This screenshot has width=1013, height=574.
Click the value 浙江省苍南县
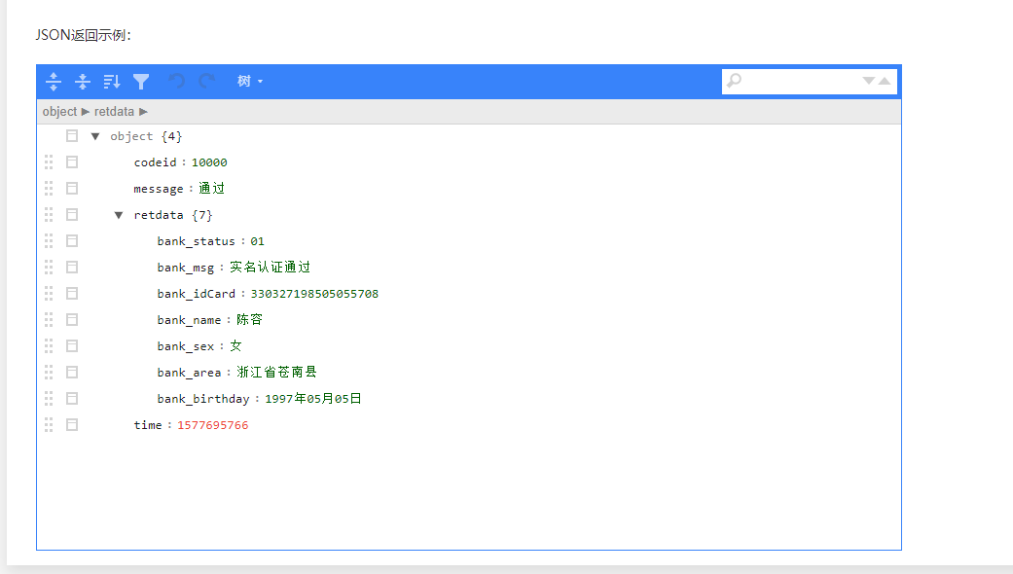pyautogui.click(x=276, y=373)
